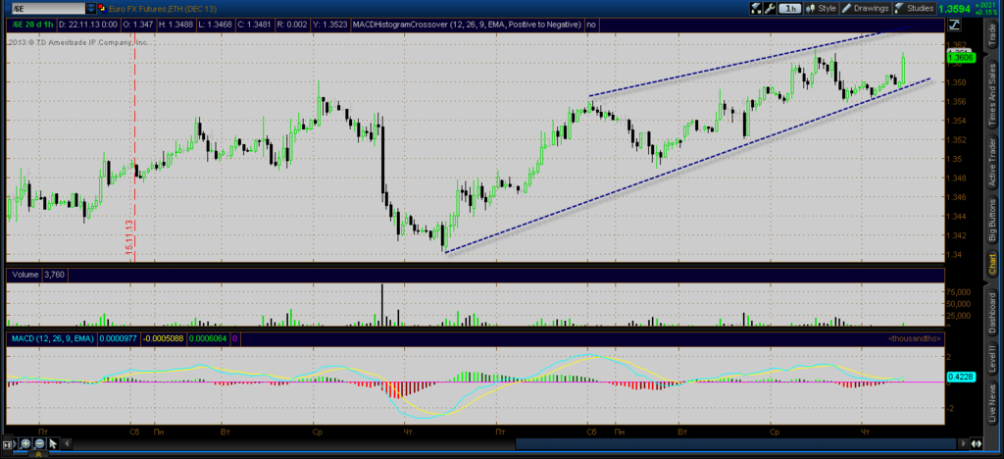The height and width of the screenshot is (459, 1004).
Task: Click the zoom in magnifier icon
Action: tap(25, 443)
